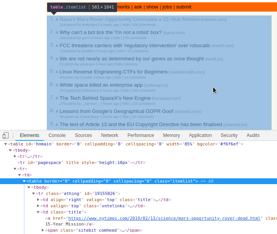Collapse the selected table.itemlist node
This screenshot has height=234, width=277.
click(x=24, y=181)
